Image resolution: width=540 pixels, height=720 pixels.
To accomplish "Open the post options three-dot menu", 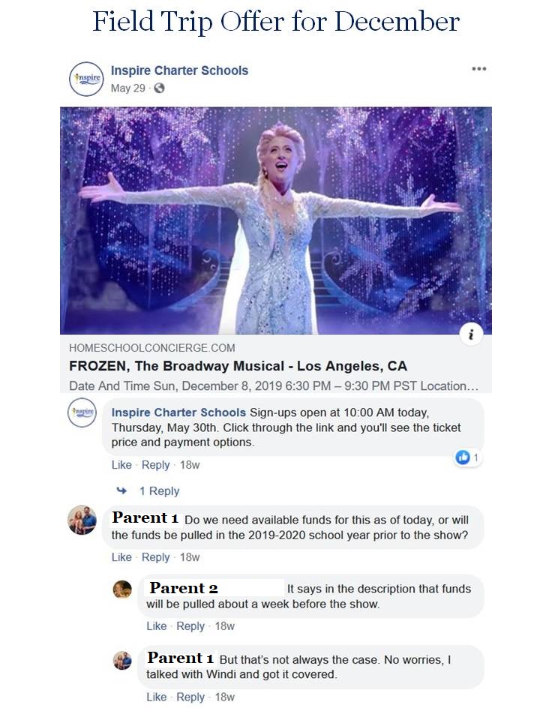I will (478, 69).
